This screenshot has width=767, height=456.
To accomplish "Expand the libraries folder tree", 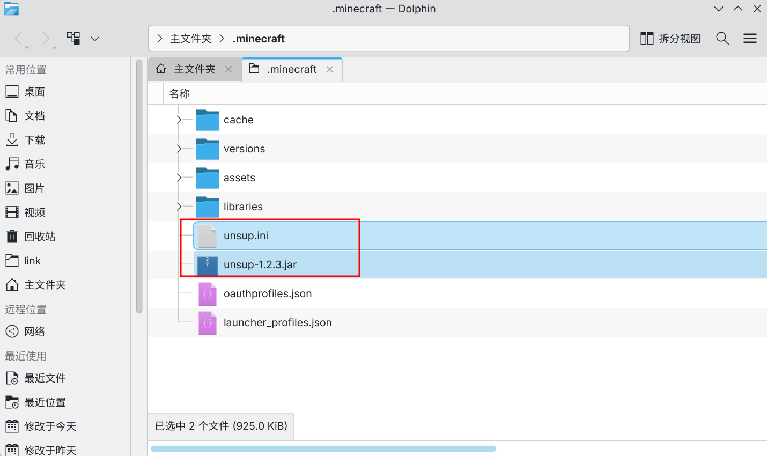I will pos(179,207).
